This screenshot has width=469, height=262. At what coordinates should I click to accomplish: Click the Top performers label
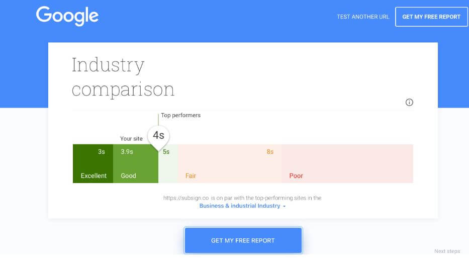[x=180, y=115]
